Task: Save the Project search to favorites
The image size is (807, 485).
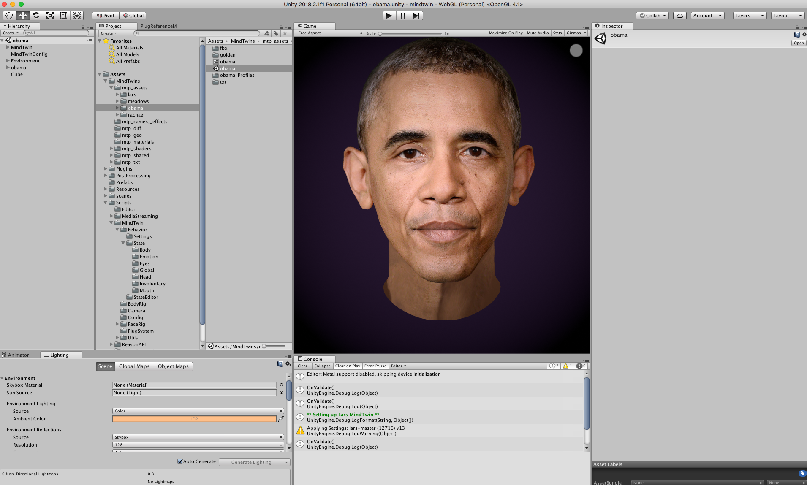Action: (285, 33)
